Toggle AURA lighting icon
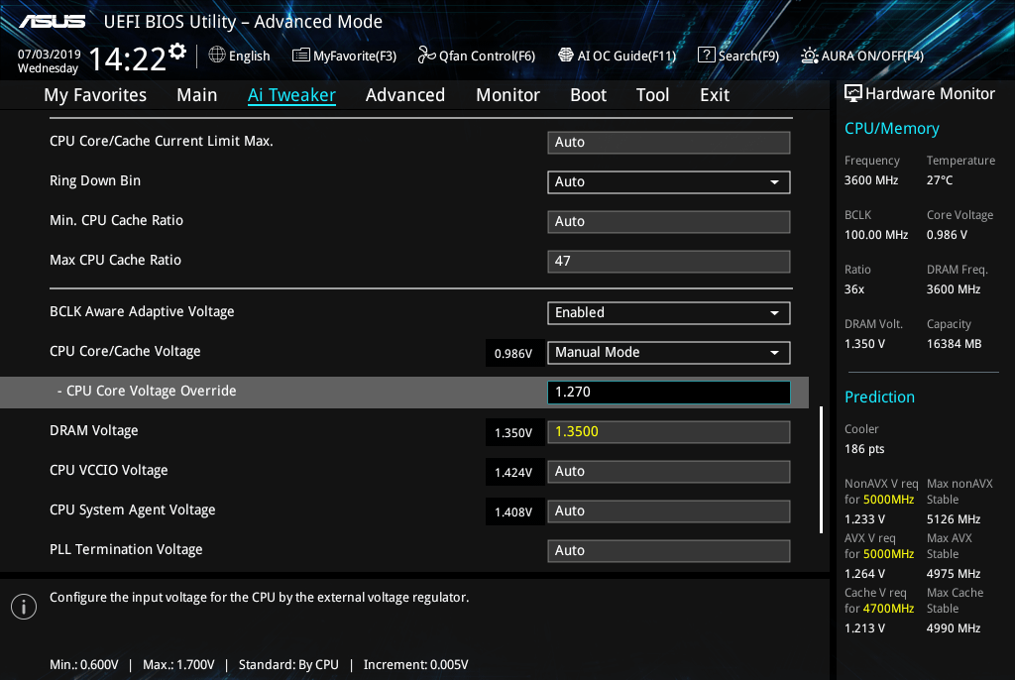Image resolution: width=1015 pixels, height=680 pixels. 809,56
